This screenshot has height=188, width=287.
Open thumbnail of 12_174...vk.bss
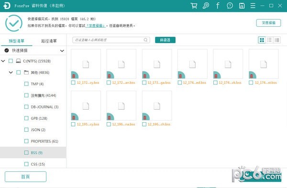tap(228, 64)
